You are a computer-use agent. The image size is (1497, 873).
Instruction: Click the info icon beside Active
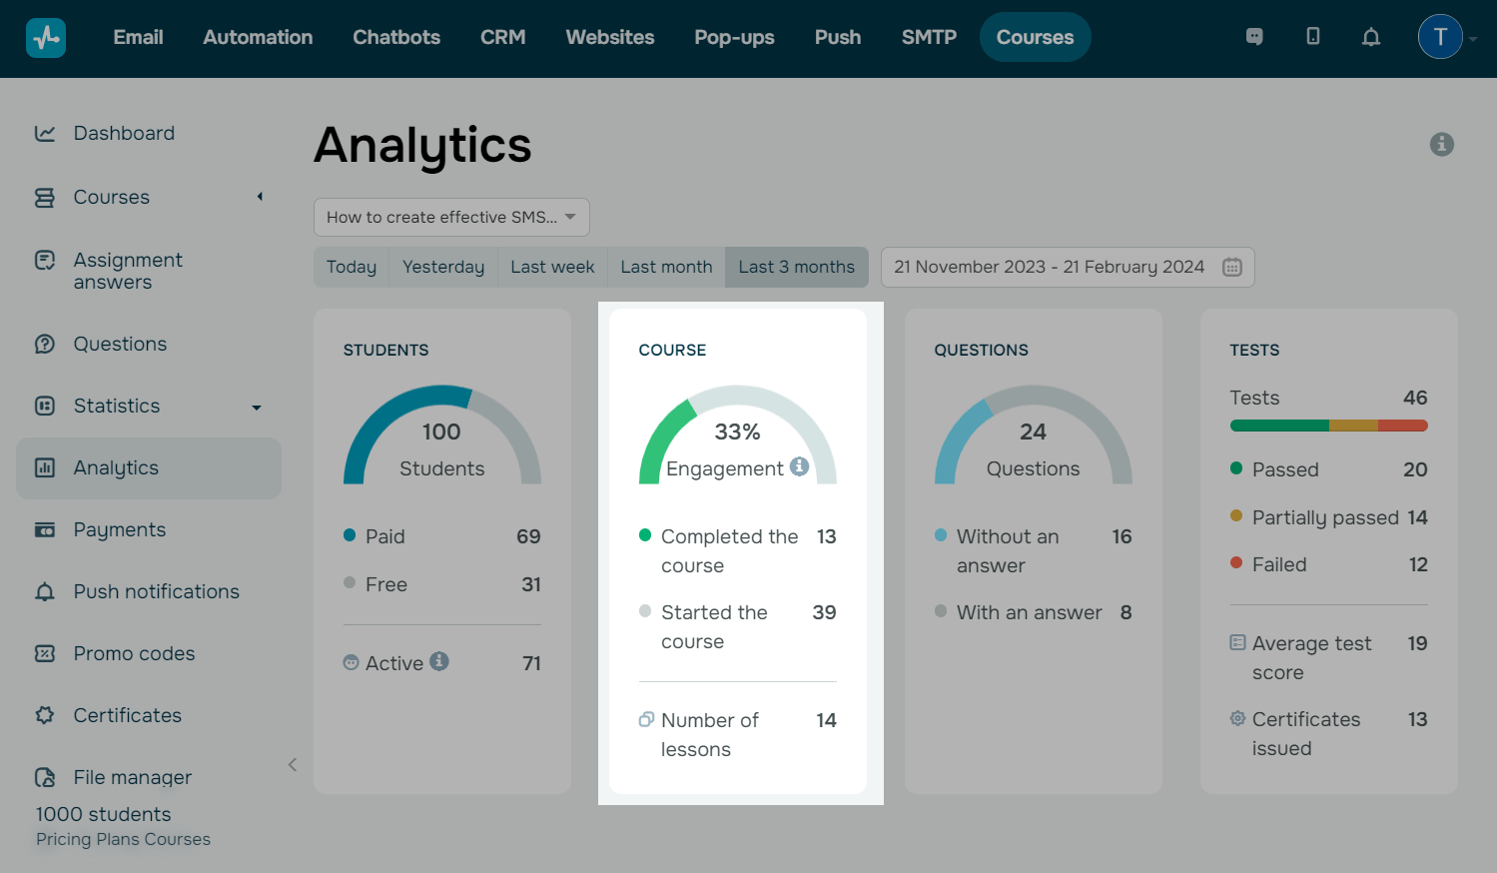coord(439,661)
